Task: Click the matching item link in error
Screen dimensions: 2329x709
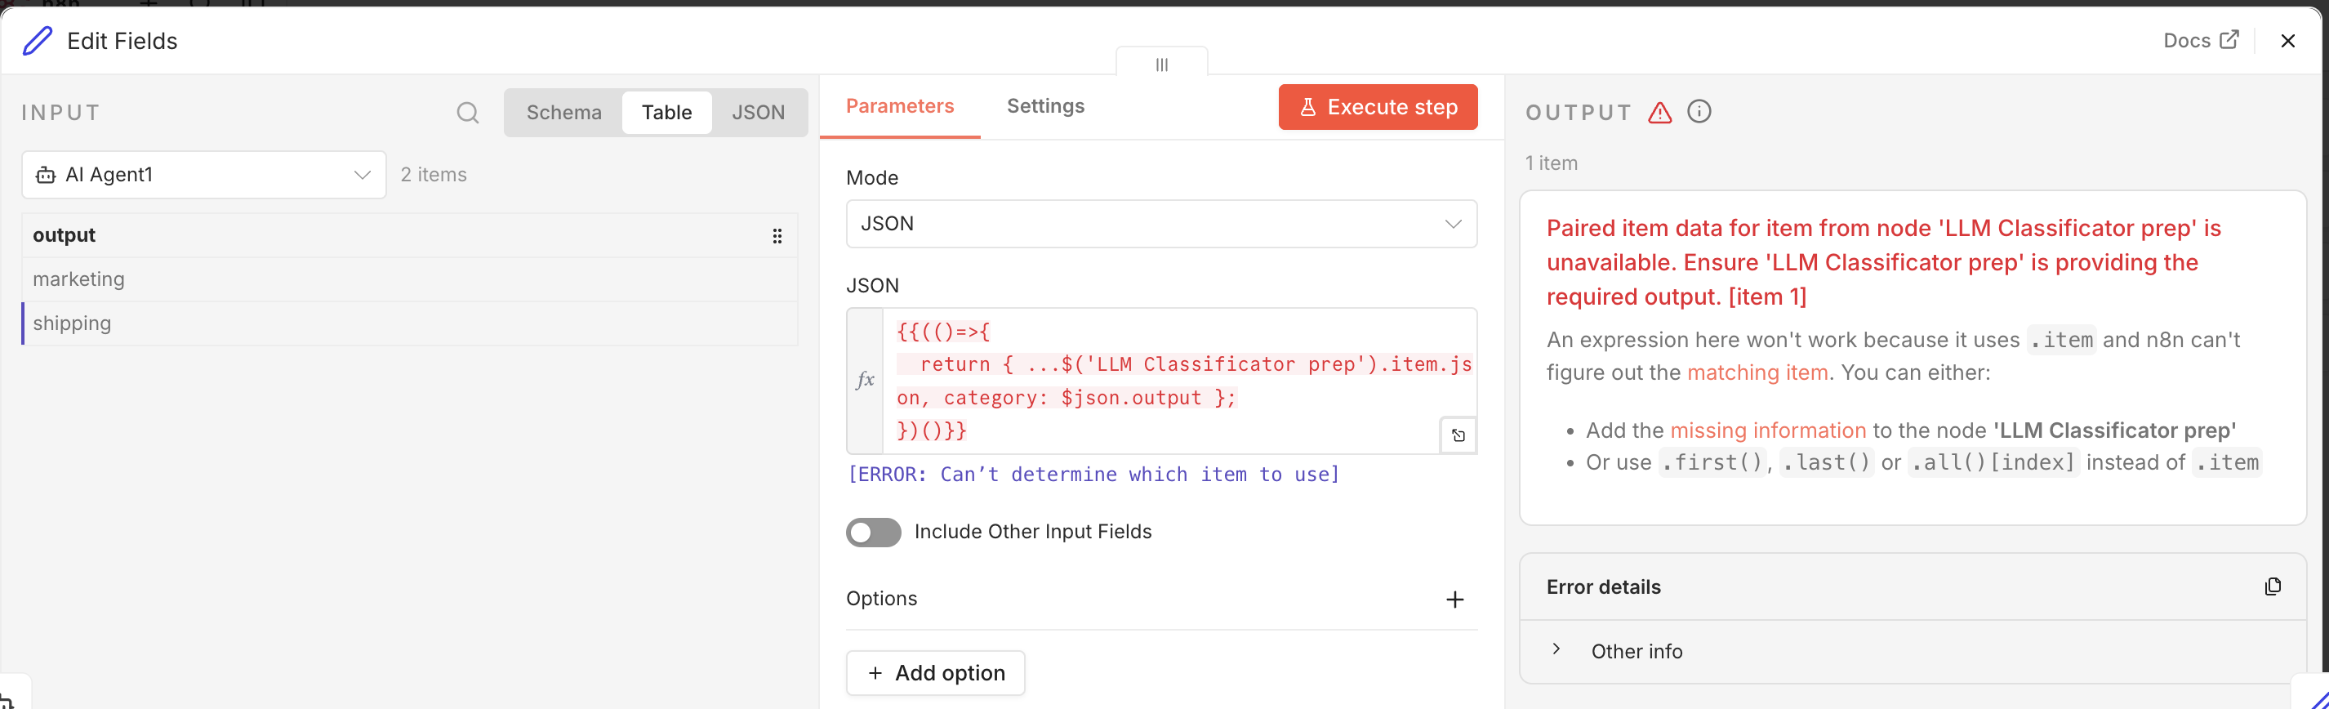Action: [x=1757, y=372]
